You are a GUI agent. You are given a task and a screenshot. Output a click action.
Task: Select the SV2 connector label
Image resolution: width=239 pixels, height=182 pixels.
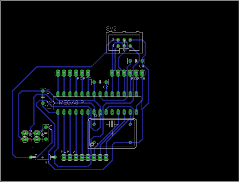coord(111,29)
